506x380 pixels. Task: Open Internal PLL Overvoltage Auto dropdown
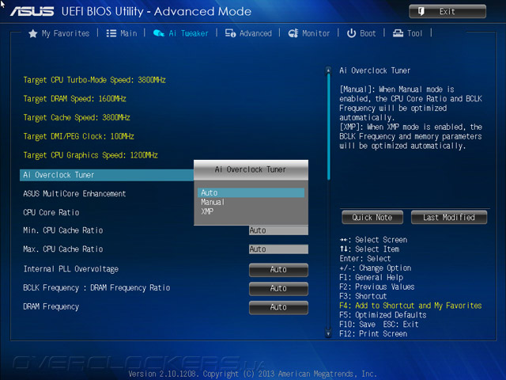278,269
